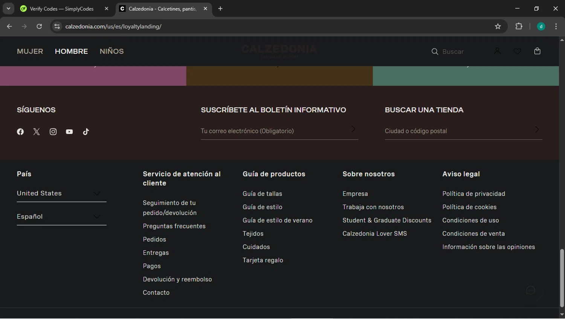This screenshot has width=565, height=319.
Task: Open the NIÑOS menu
Action: tap(111, 51)
